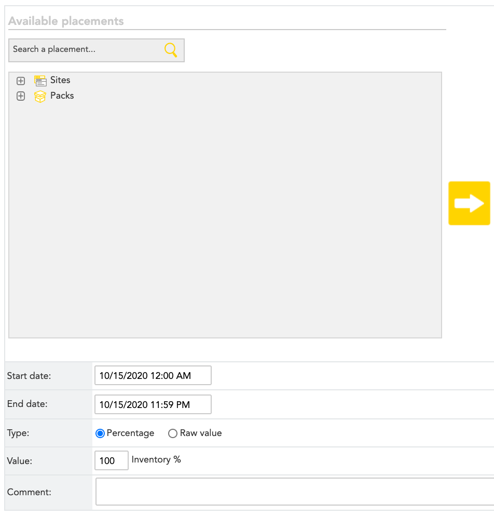Image resolution: width=494 pixels, height=517 pixels.
Task: Click the Raw value option label text
Action: [x=201, y=433]
